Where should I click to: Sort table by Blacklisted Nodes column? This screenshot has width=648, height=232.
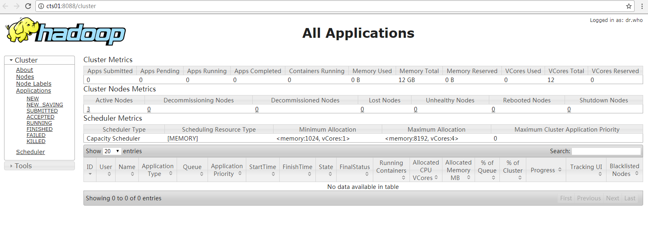(624, 170)
